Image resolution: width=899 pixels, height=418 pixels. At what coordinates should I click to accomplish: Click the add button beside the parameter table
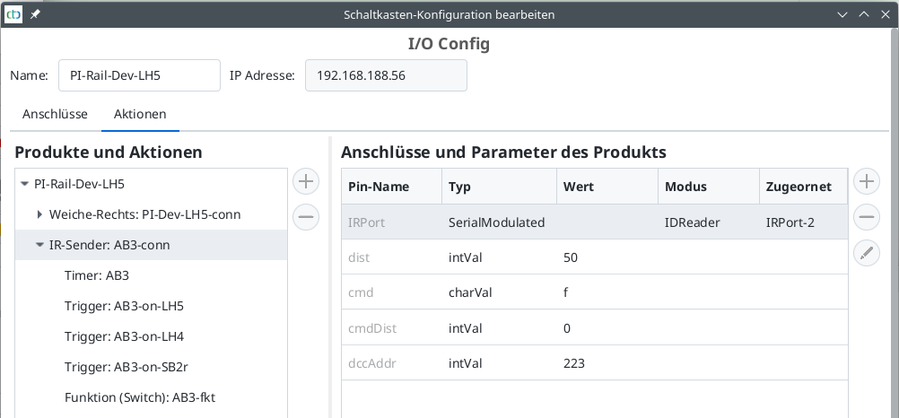tap(866, 182)
